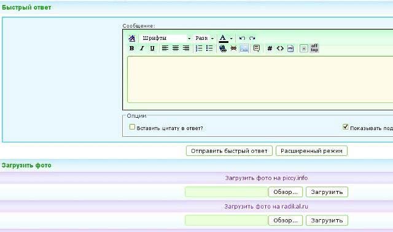This screenshot has width=393, height=232.
Task: Click the remove text formatting icon
Action: (x=131, y=38)
